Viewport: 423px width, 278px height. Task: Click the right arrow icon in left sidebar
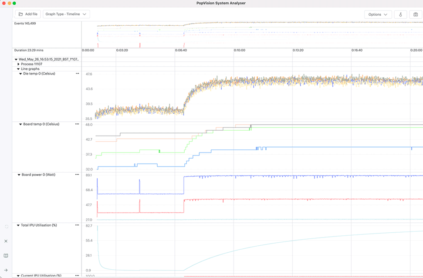[6, 270]
